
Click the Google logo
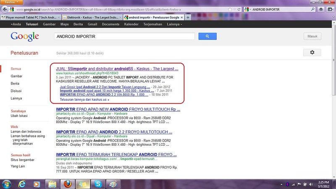coord(25,37)
